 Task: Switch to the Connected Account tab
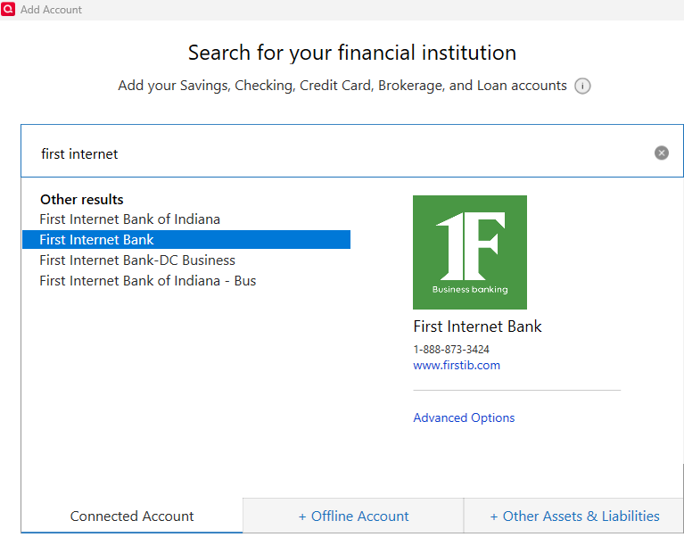point(132,516)
